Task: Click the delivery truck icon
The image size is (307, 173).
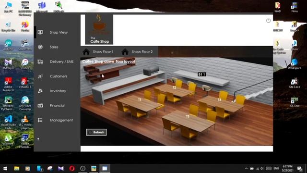Action: [x=40, y=62]
